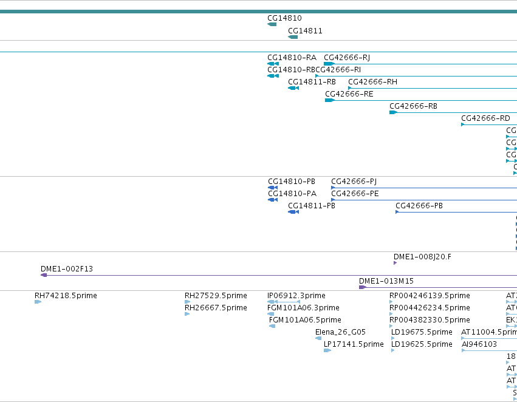Screen dimensions: 517x402
Task: Select EST RP004246139.5prime label
Action: [430, 296]
